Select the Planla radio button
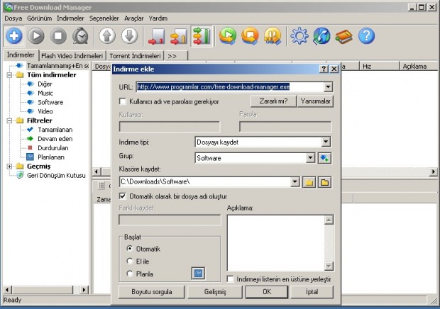Viewport: 440px width, 309px height. pos(129,274)
